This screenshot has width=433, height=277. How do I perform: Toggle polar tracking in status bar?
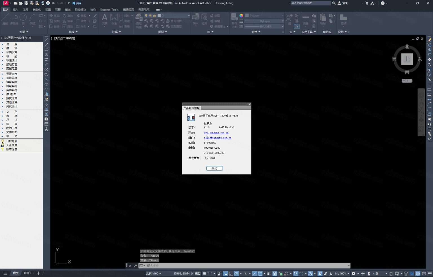tap(236, 274)
